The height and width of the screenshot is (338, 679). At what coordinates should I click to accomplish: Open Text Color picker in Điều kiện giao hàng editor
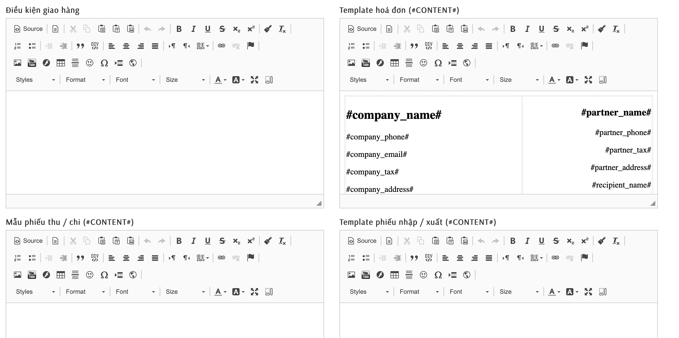coord(220,80)
